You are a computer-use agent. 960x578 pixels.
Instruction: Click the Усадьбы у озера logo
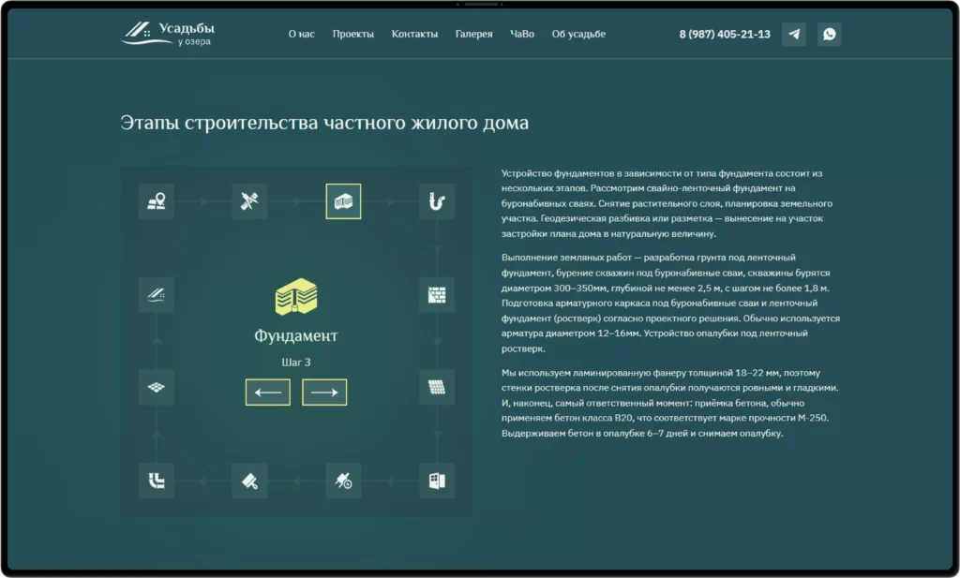[169, 34]
